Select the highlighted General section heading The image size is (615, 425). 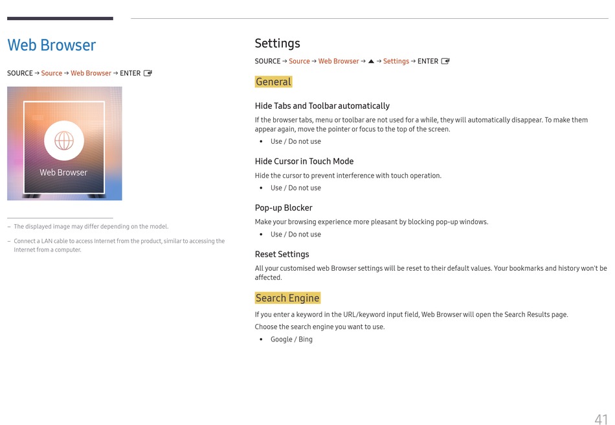[x=273, y=82]
